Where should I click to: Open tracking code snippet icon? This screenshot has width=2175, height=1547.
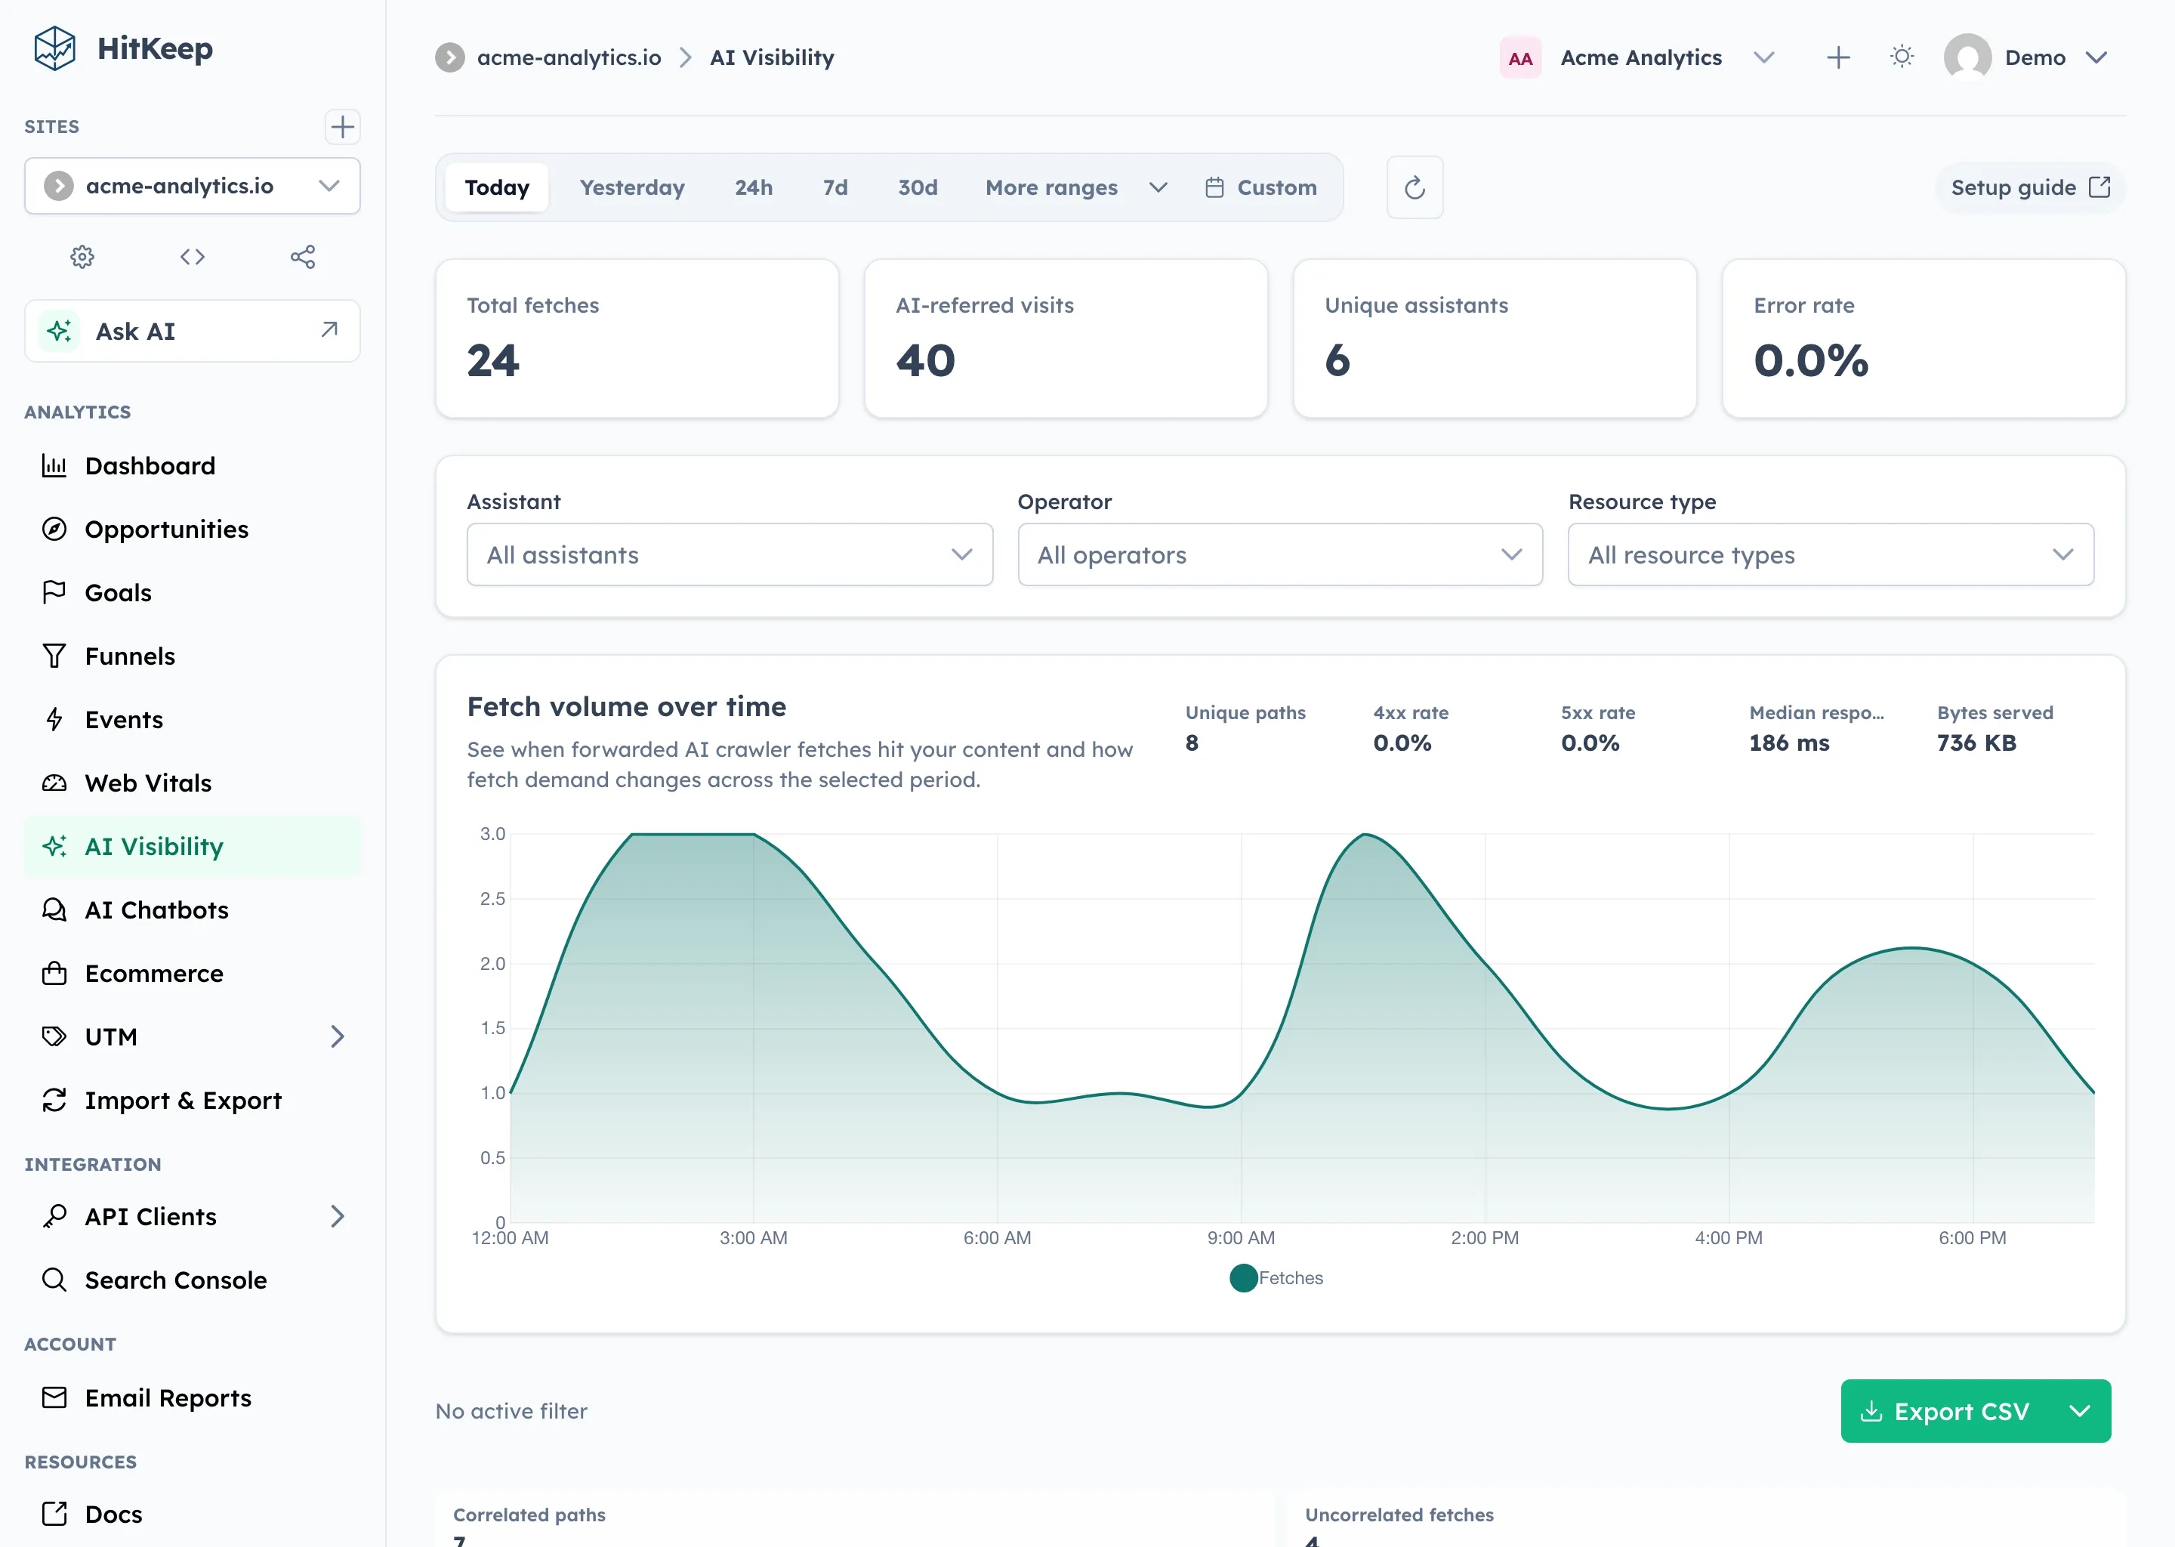tap(193, 256)
